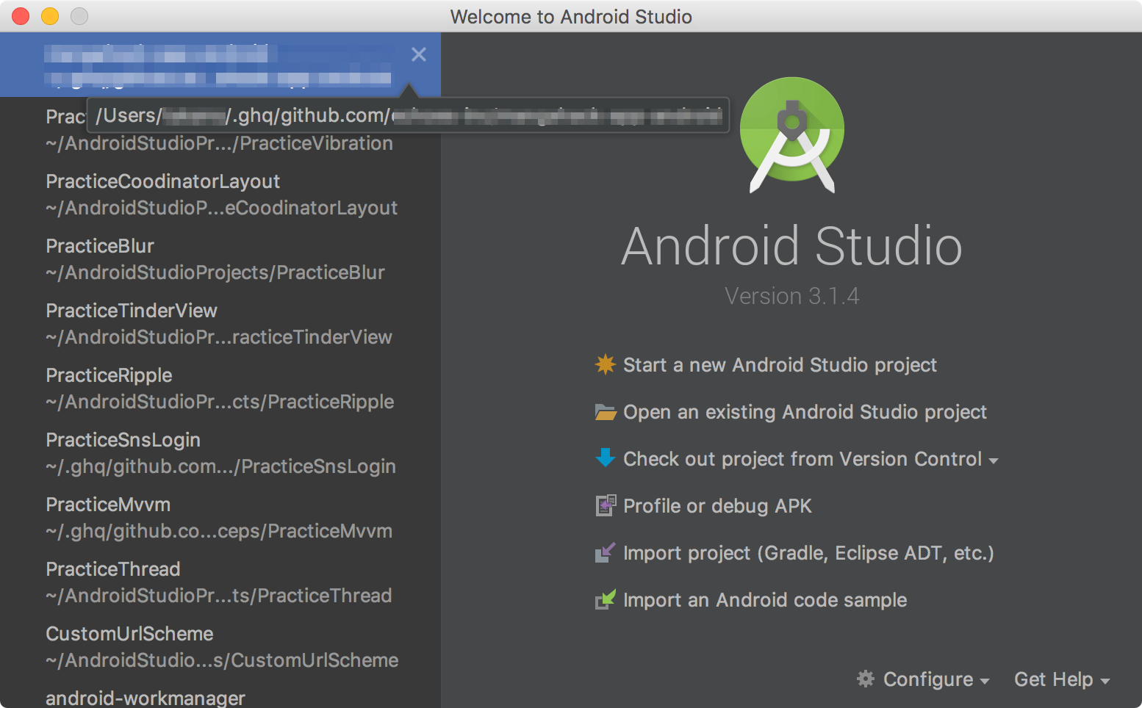The width and height of the screenshot is (1142, 708).
Task: Open the PracticeBlur project
Action: coord(99,245)
